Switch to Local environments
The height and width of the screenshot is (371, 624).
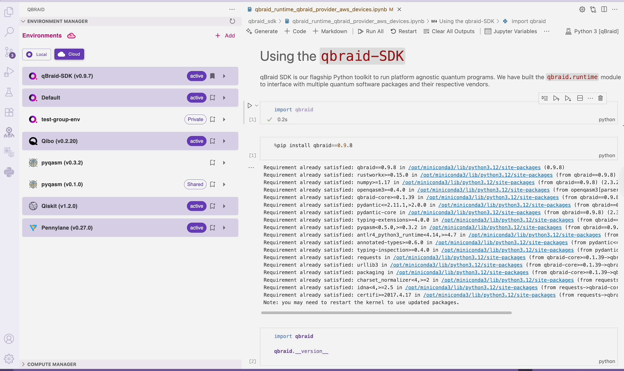pyautogui.click(x=37, y=54)
